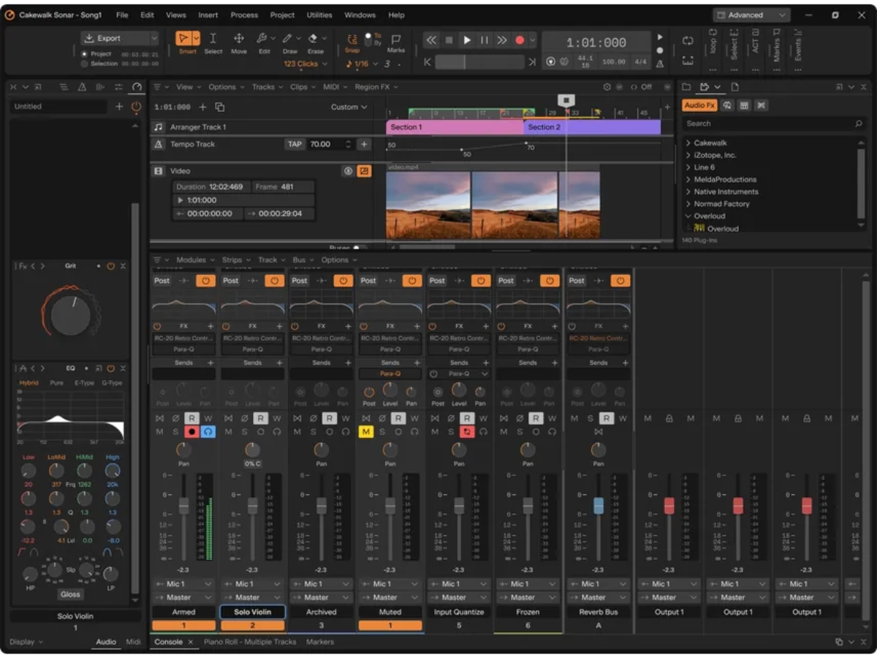Viewport: 877px width, 658px height.
Task: Click the plug-in Search field
Action: (774, 124)
